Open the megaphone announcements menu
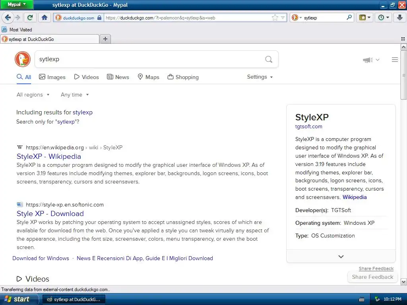This screenshot has width=407, height=305. pyautogui.click(x=371, y=60)
